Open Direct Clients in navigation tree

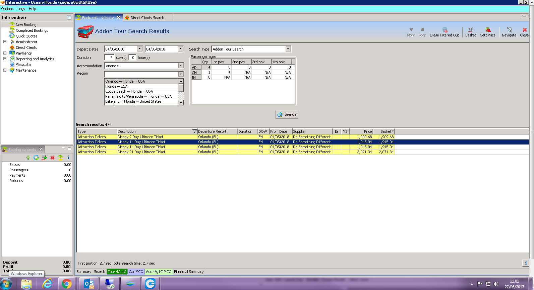coord(26,47)
